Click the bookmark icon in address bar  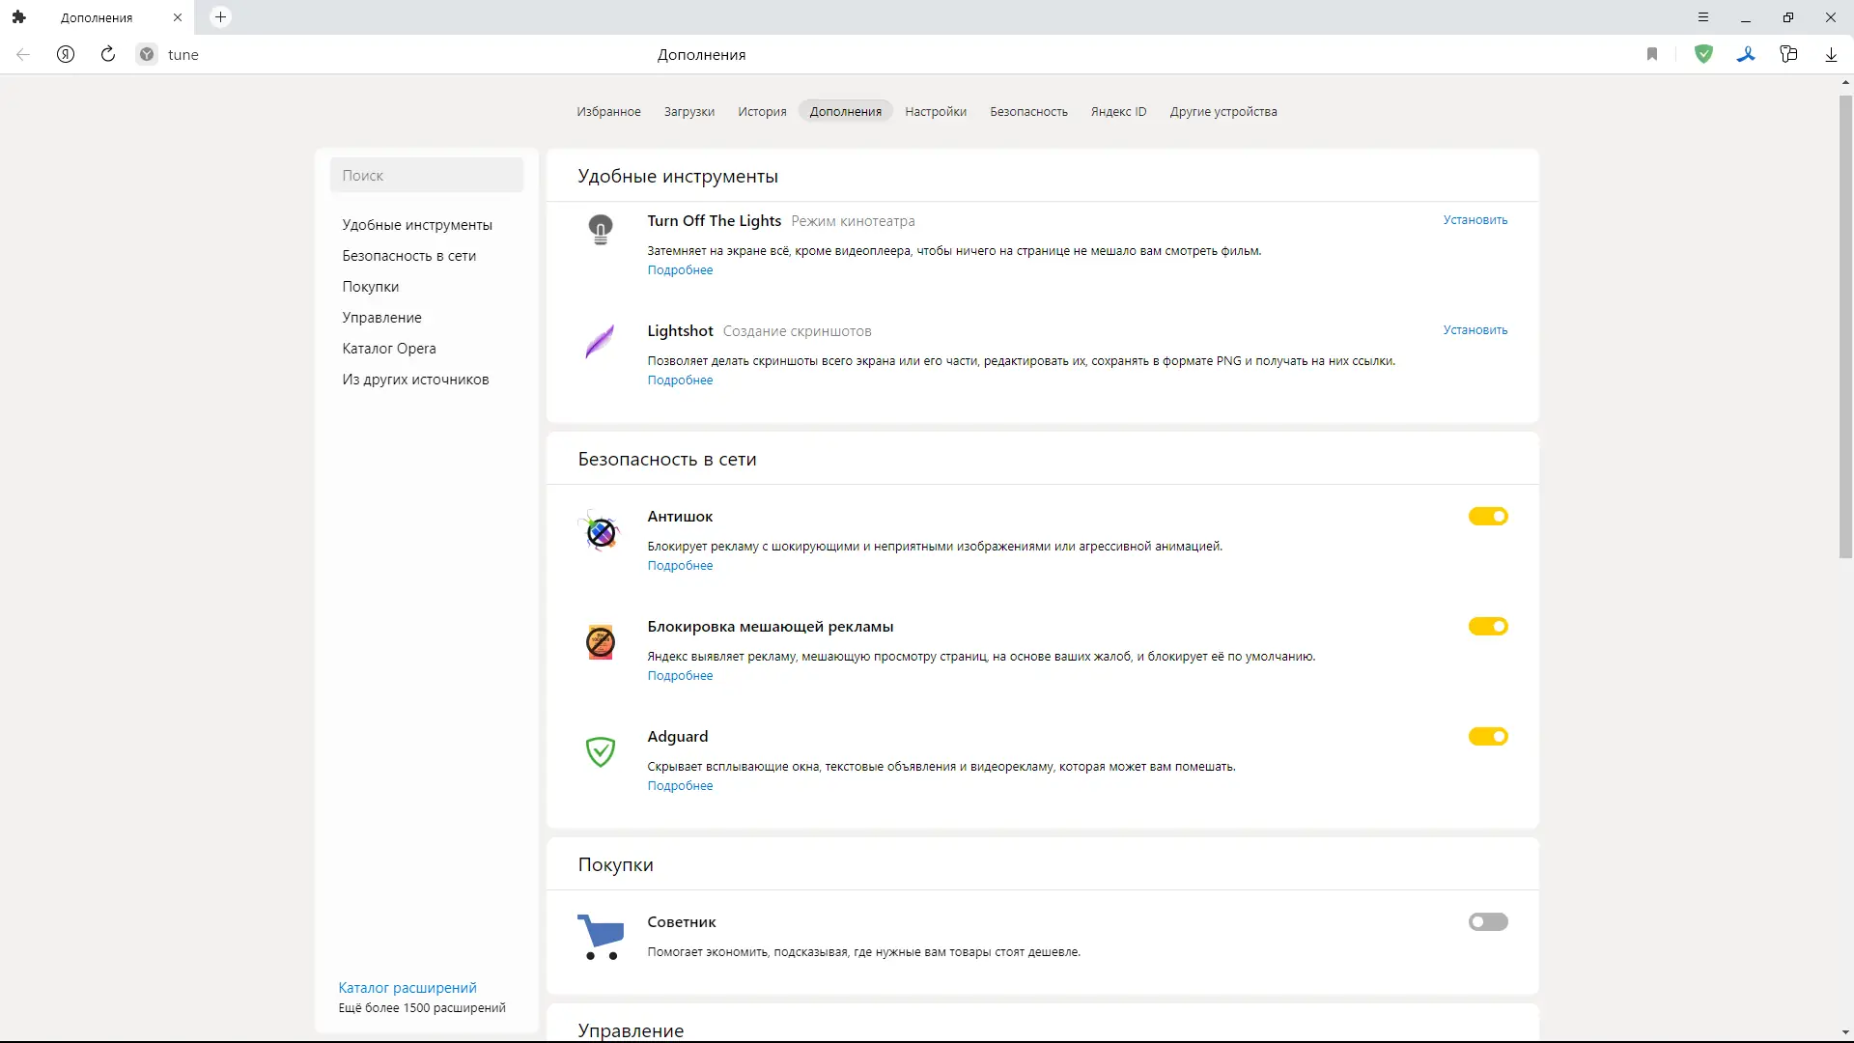1652,55
